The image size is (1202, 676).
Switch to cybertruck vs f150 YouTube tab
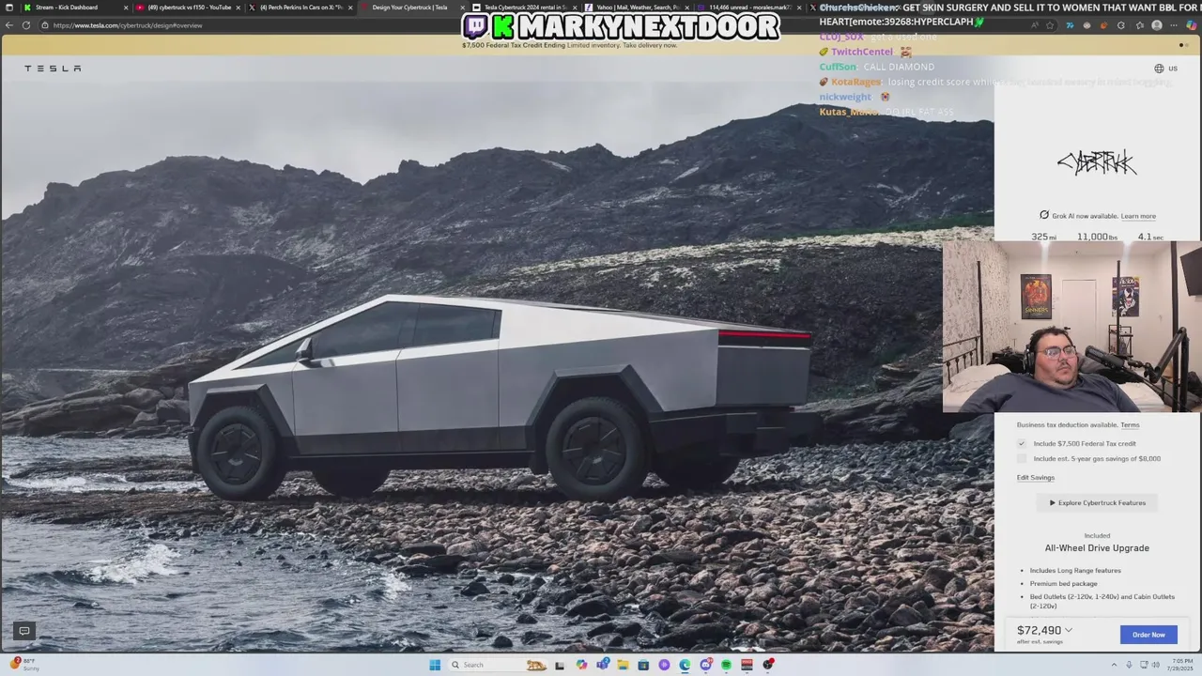(x=189, y=8)
